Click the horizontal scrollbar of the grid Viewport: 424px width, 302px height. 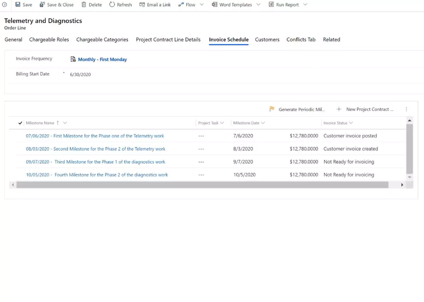coord(202,185)
